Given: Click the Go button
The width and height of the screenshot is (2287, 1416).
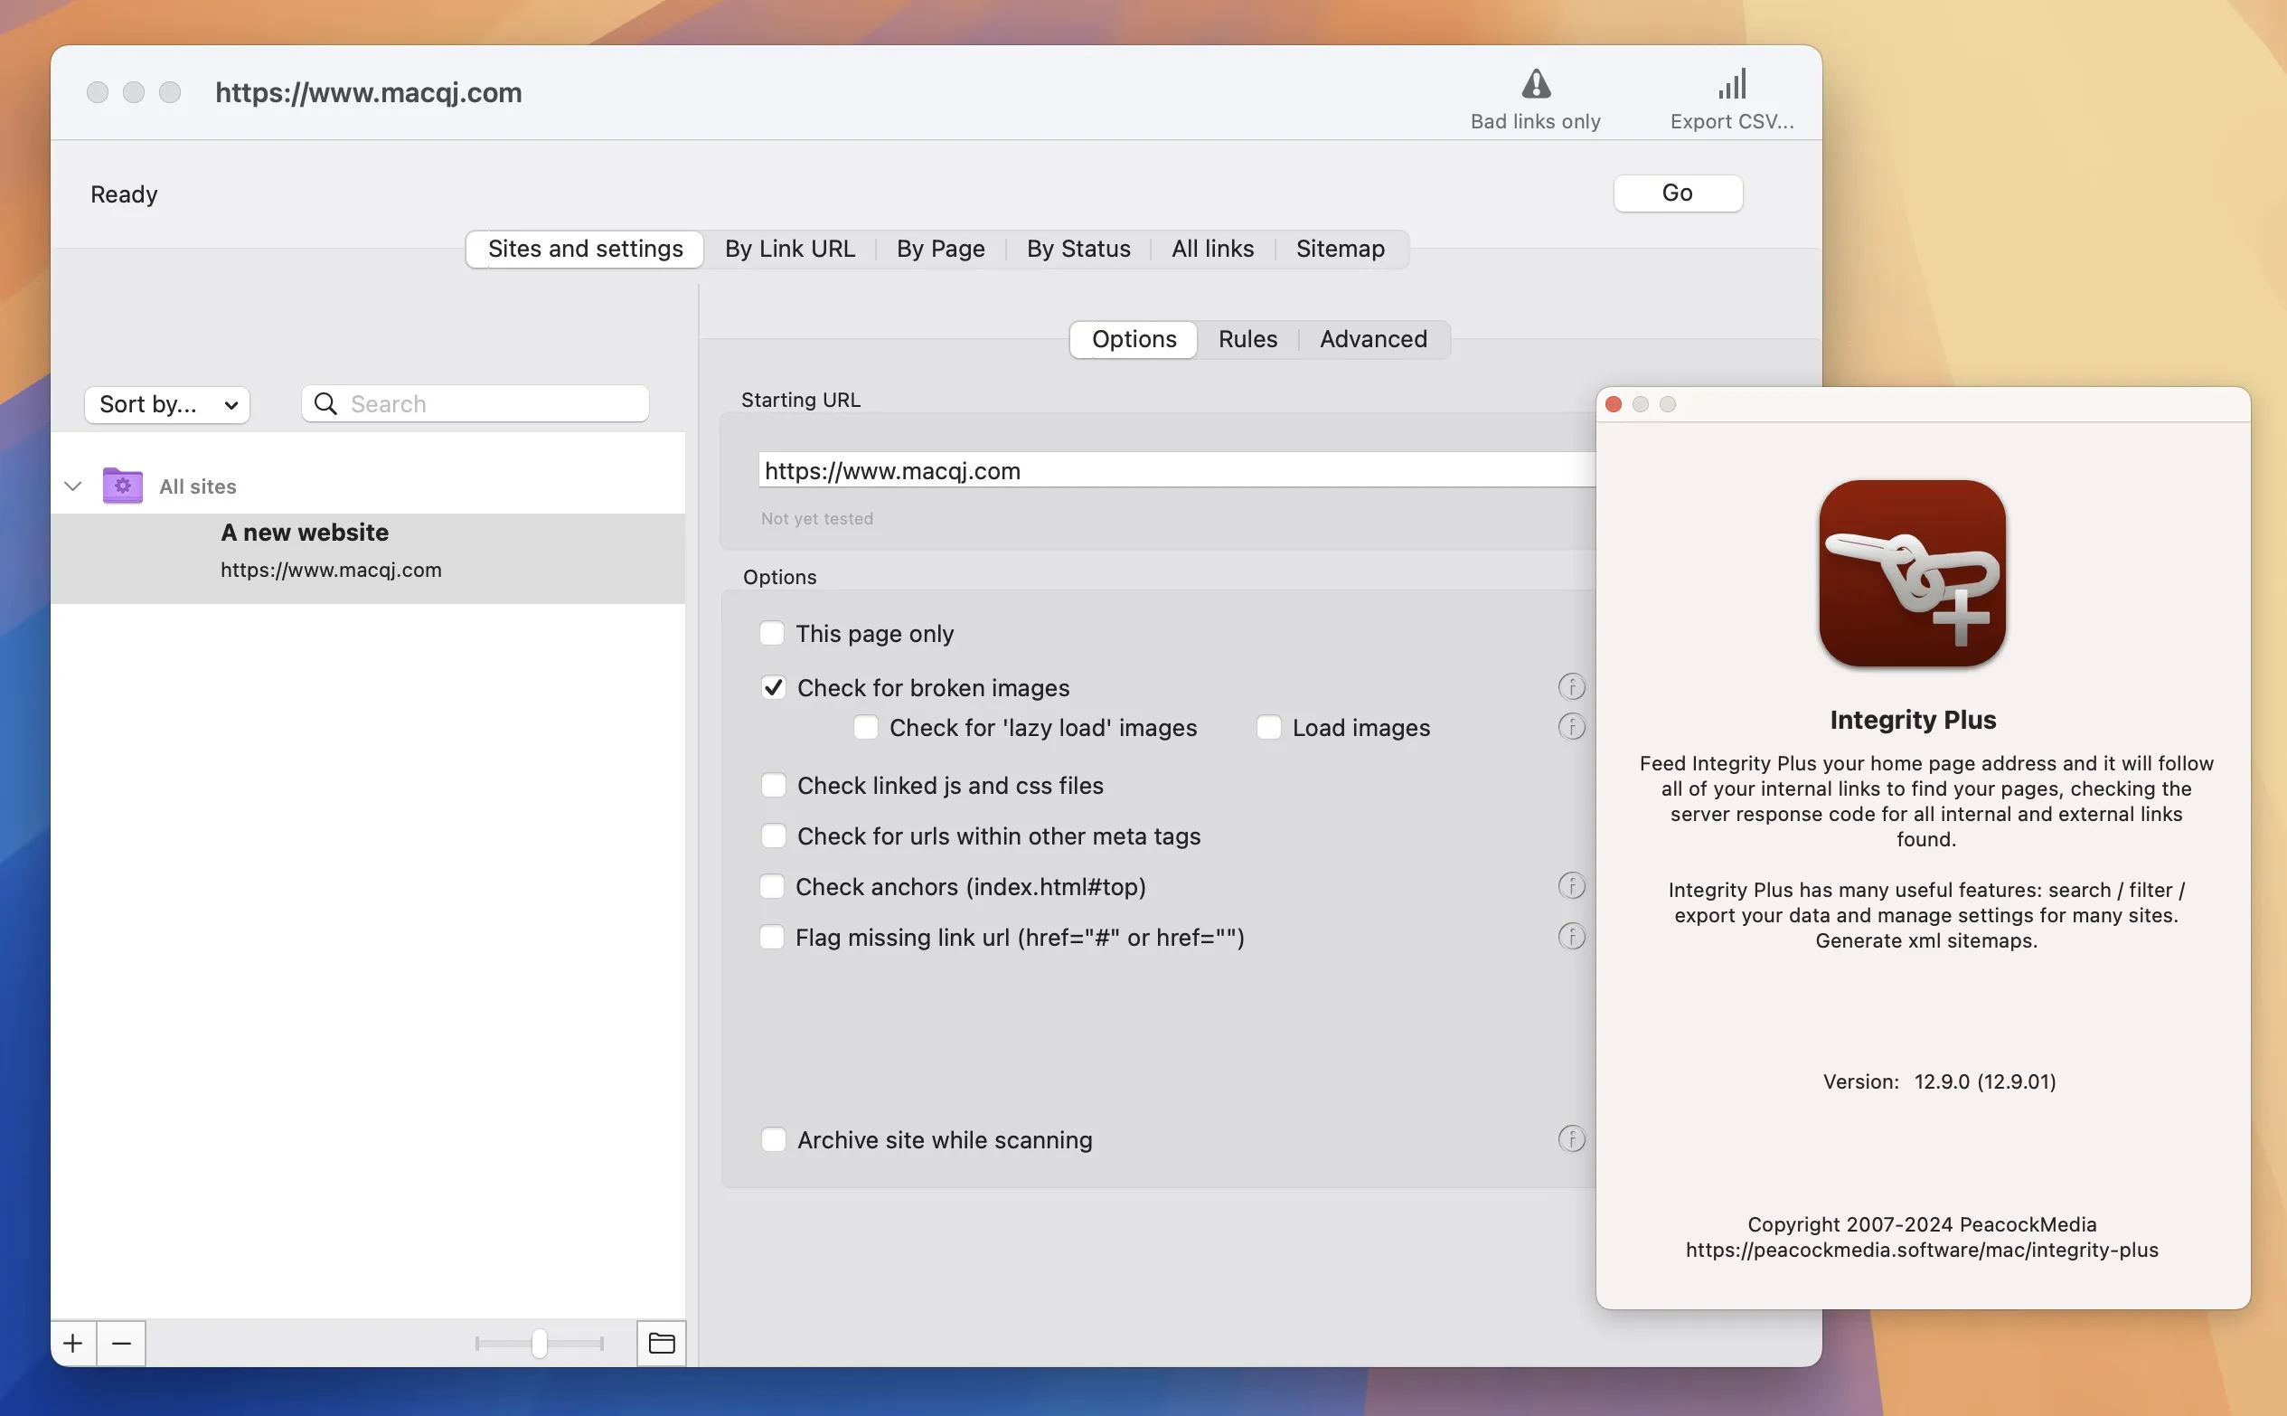Looking at the screenshot, I should click(x=1678, y=193).
